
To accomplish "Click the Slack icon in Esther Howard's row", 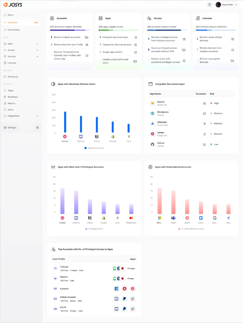I will tap(132, 299).
